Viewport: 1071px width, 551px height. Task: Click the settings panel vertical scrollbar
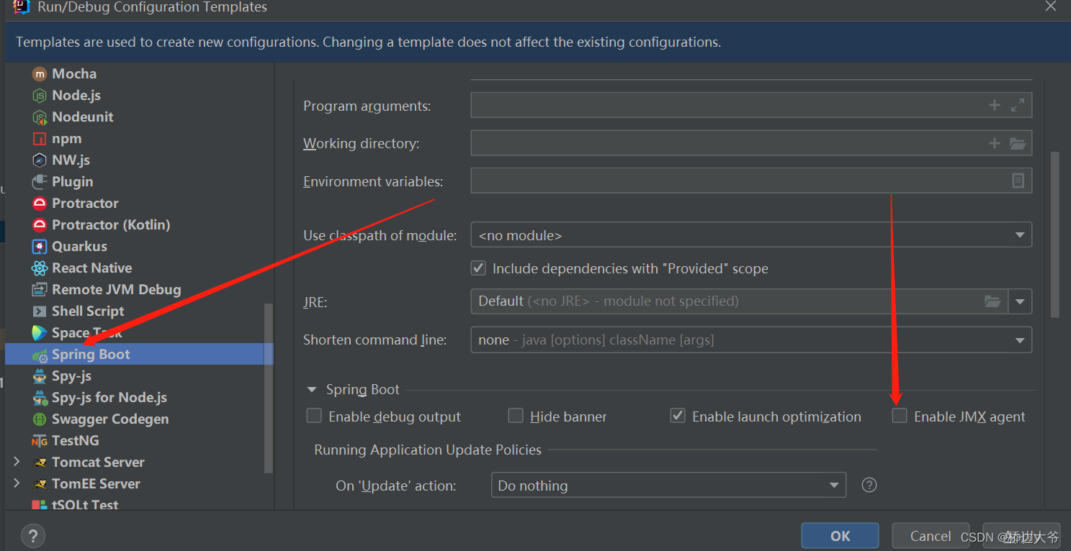(x=1055, y=234)
